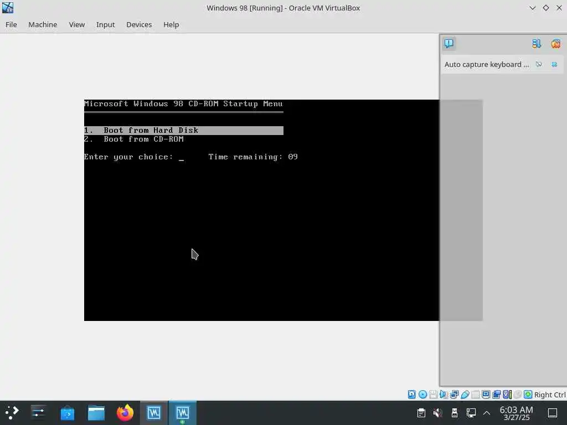Click the keyboard capture green arrow icon
Viewport: 567px width, 425px height.
pyautogui.click(x=528, y=394)
